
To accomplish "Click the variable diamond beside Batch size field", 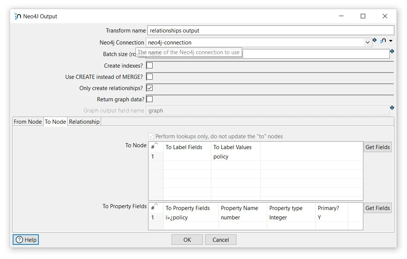I will tap(392, 51).
